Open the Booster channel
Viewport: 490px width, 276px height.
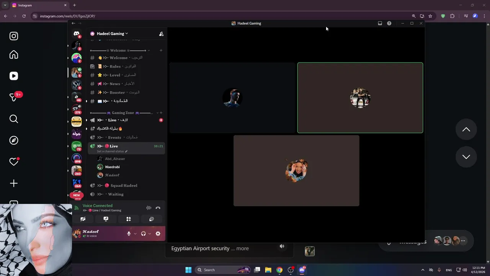click(126, 92)
